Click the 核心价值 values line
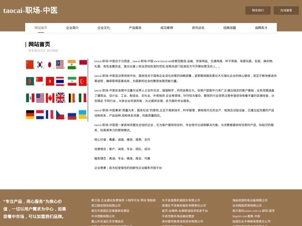 tap(122, 139)
